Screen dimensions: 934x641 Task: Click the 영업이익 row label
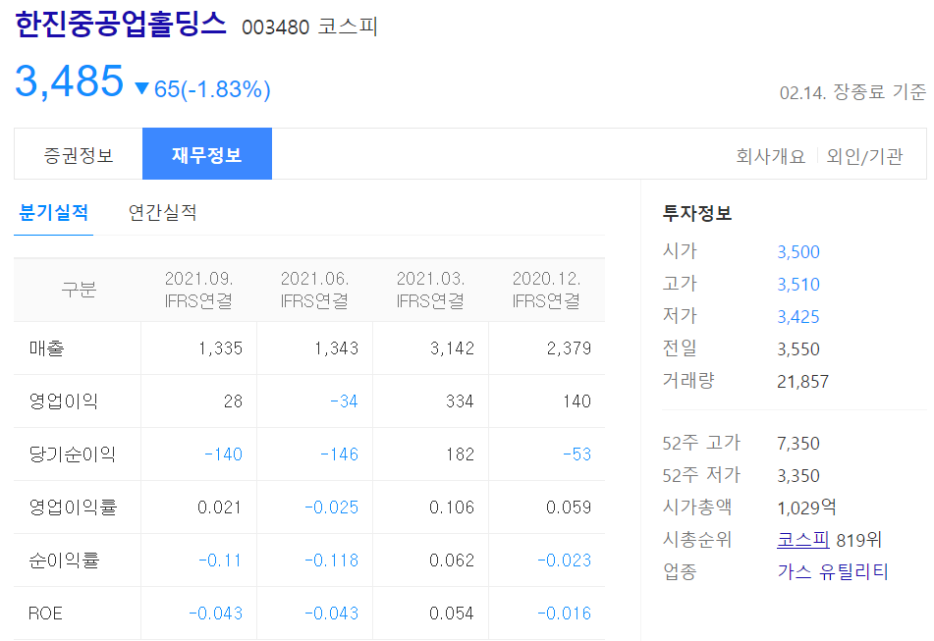(x=63, y=401)
